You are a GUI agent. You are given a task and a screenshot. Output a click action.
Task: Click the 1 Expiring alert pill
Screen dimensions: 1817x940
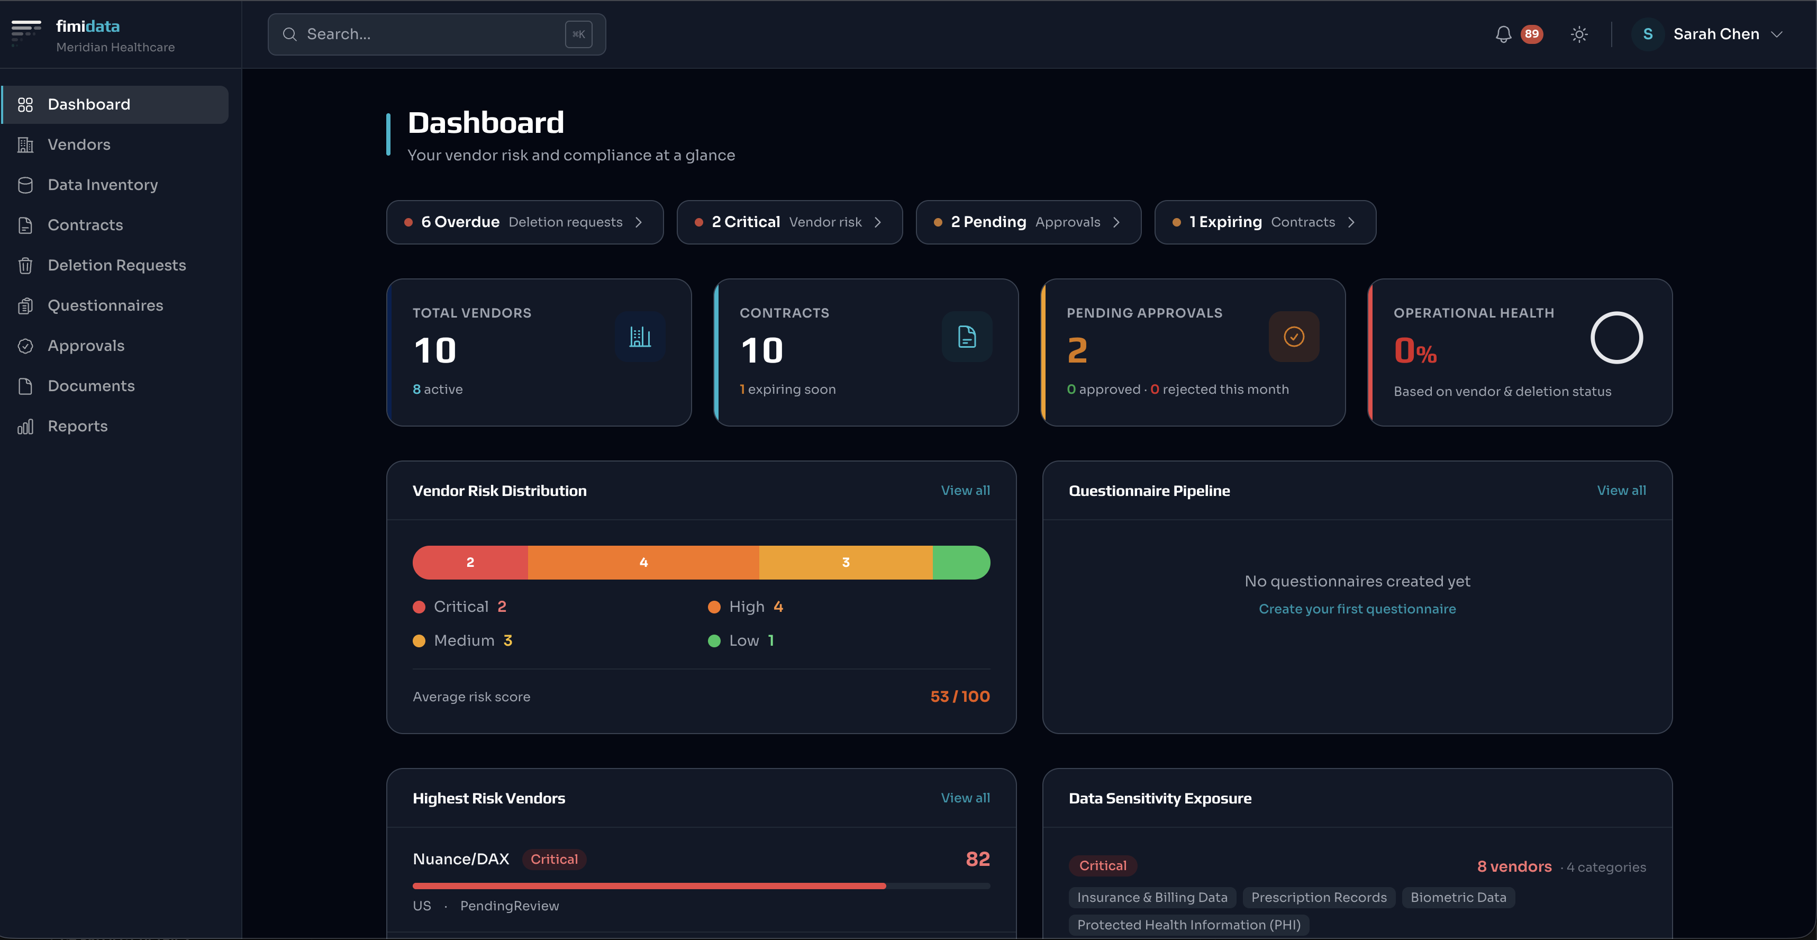point(1265,222)
